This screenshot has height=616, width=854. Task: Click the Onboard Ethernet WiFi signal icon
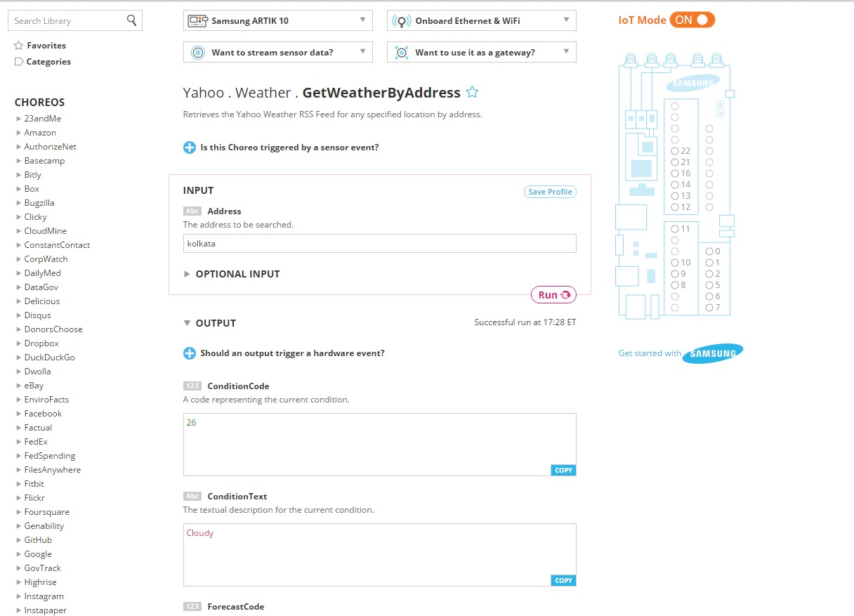[402, 21]
